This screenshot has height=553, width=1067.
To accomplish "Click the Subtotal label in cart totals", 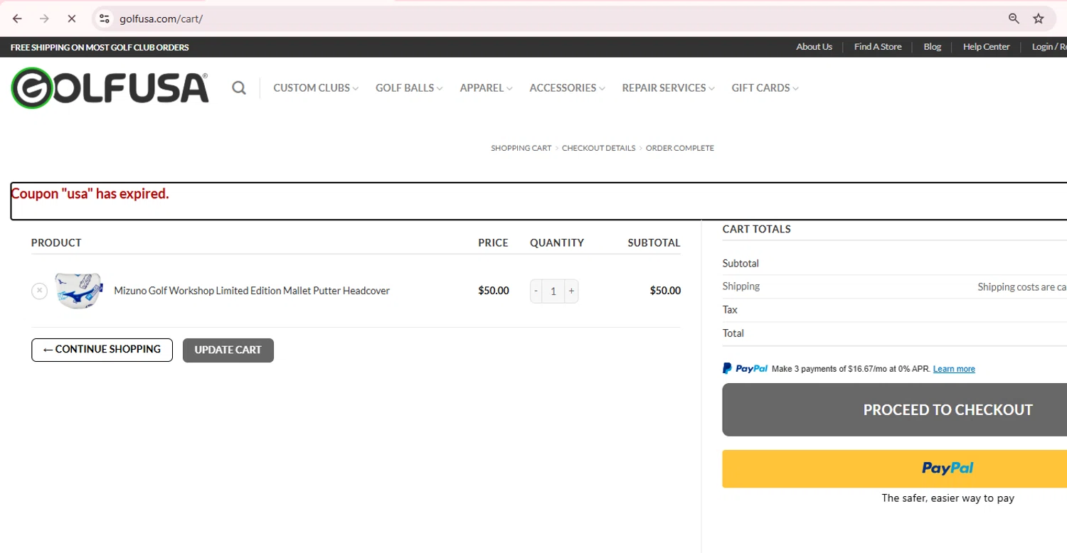I will (740, 263).
